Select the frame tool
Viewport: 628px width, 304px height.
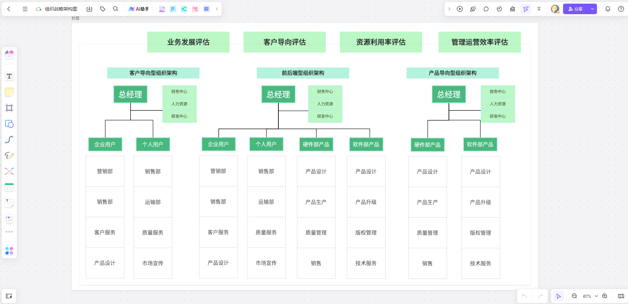point(9,108)
